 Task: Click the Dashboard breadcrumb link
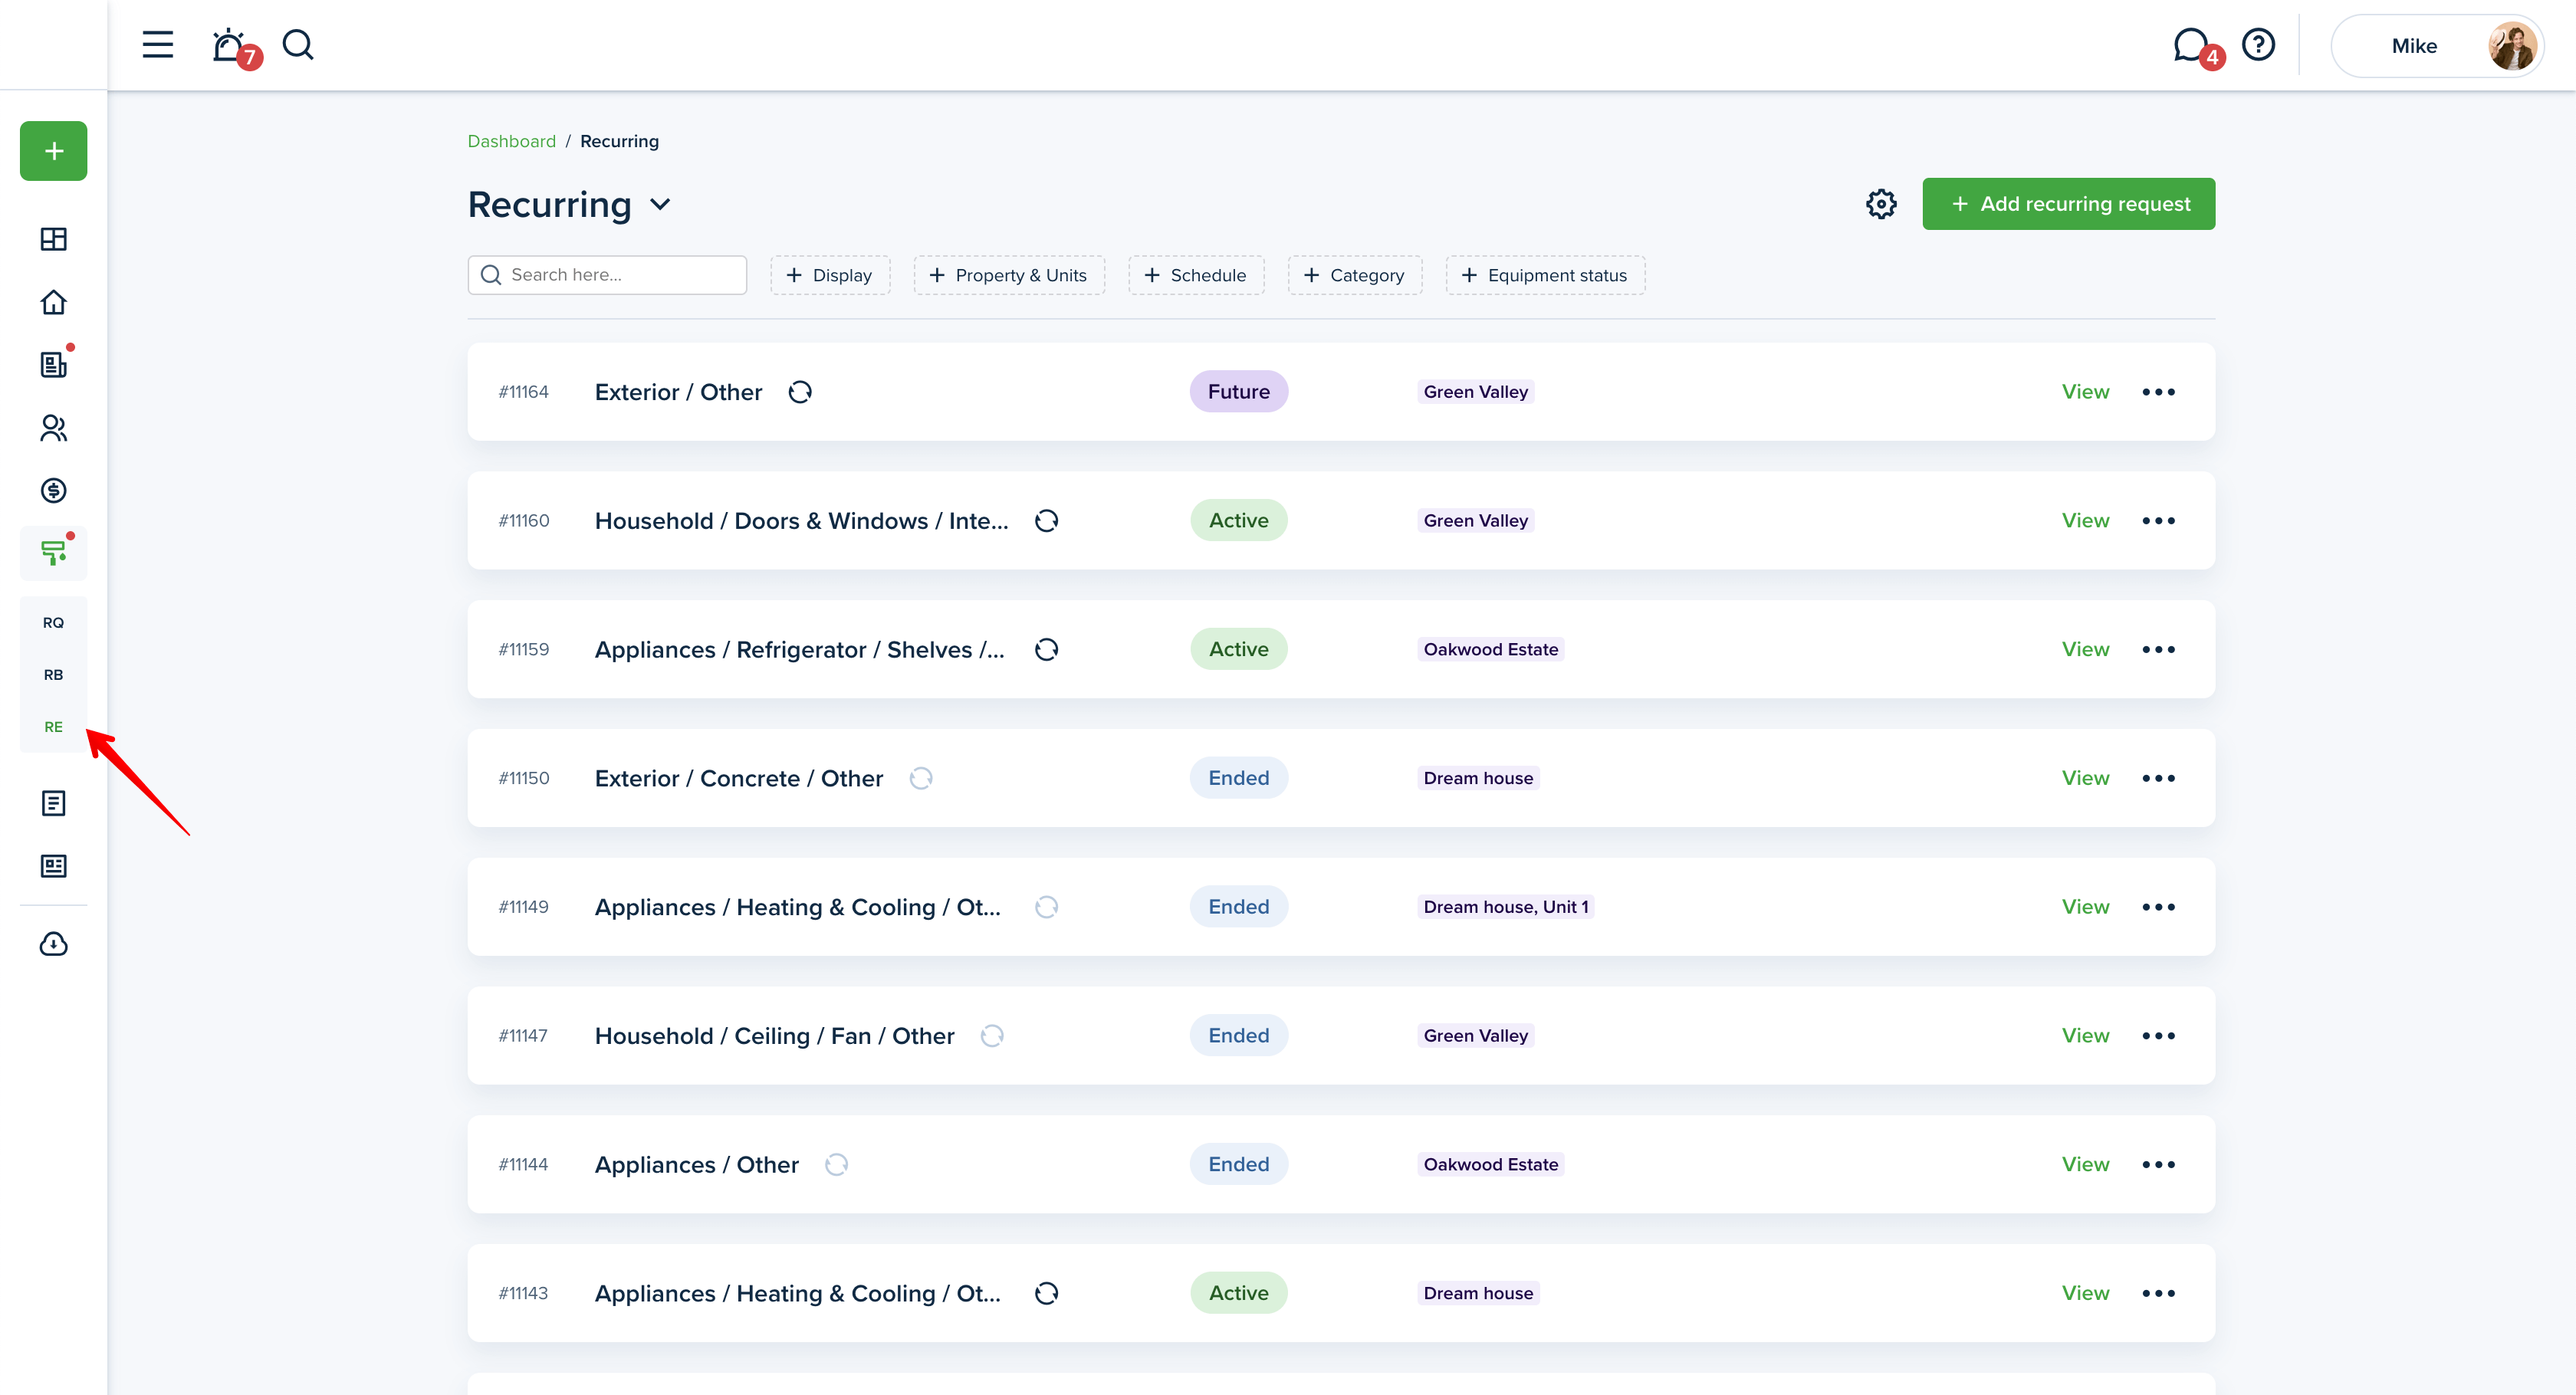(511, 141)
